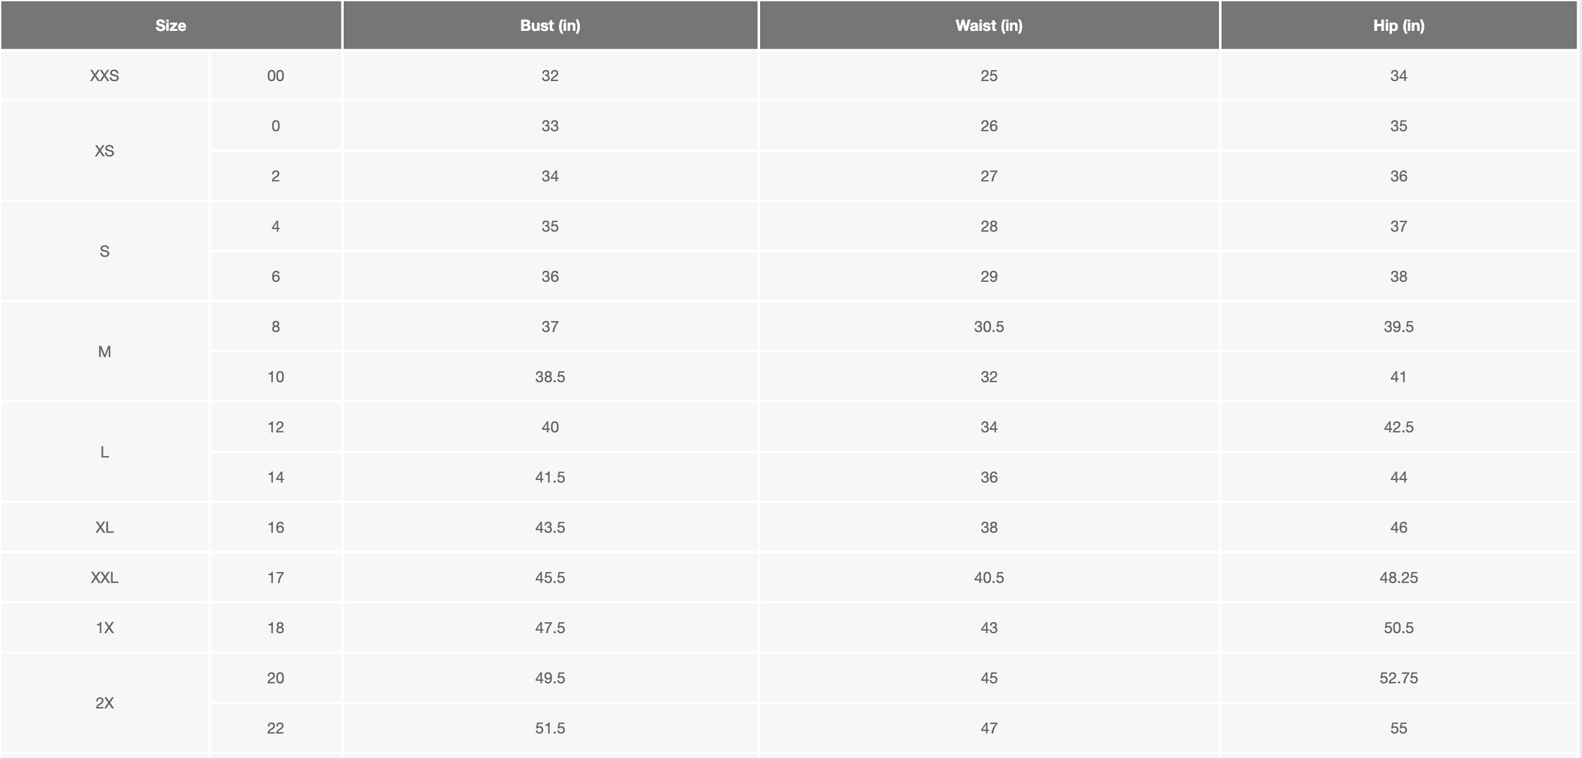Select waist value 40.5
The width and height of the screenshot is (1582, 758).
point(989,577)
